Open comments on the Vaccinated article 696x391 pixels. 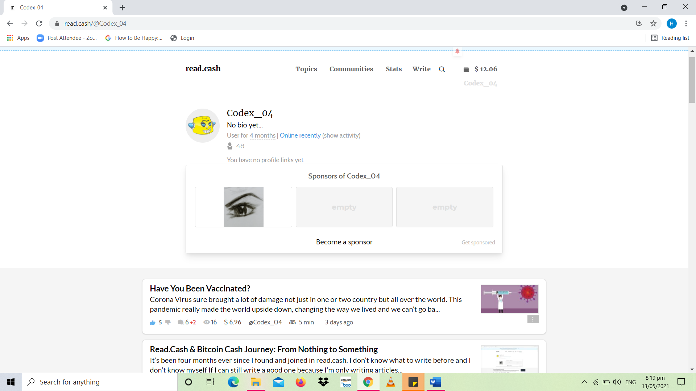[180, 322]
